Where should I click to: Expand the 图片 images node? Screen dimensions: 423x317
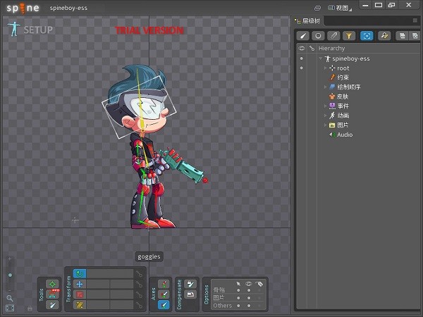(325, 125)
